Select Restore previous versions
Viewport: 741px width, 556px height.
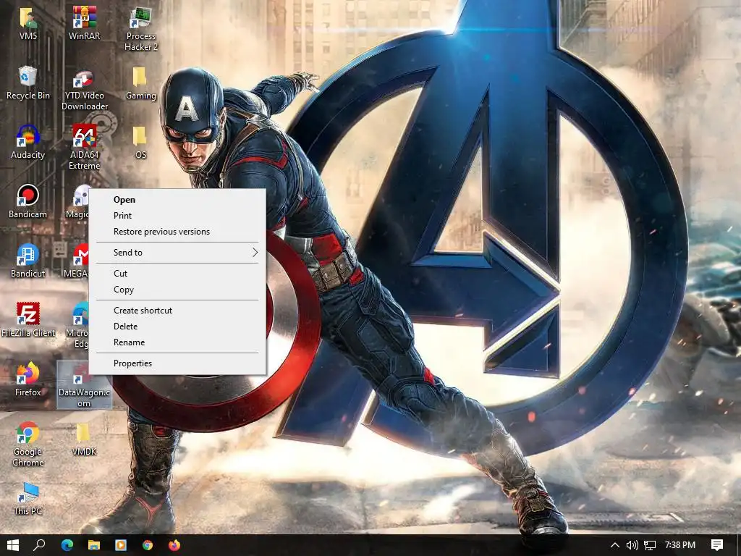178,232
